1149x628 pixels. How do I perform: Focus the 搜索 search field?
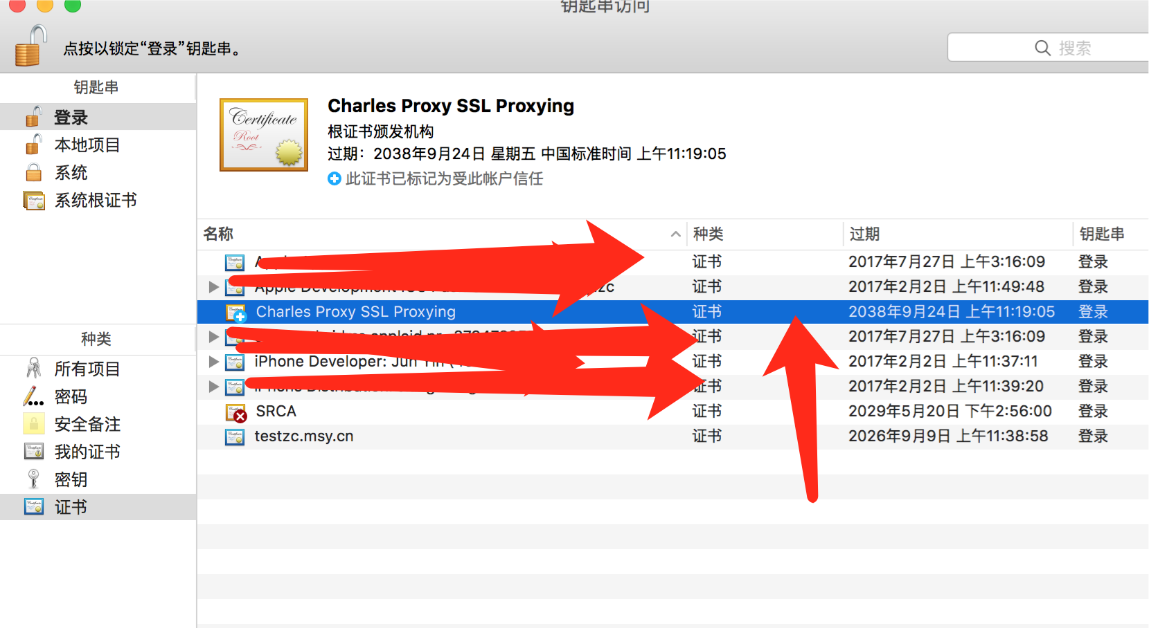click(x=1049, y=48)
